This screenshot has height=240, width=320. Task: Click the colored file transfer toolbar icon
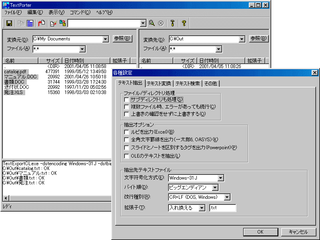63,23
